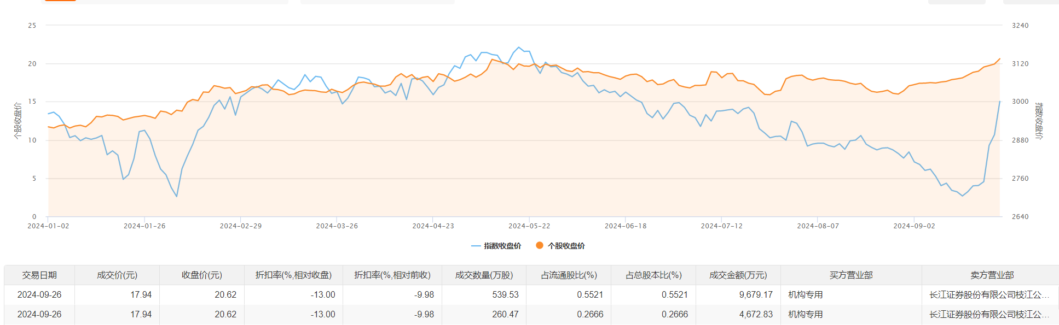Sort by the 交易日期 column header
The image size is (1059, 325).
pyautogui.click(x=39, y=275)
